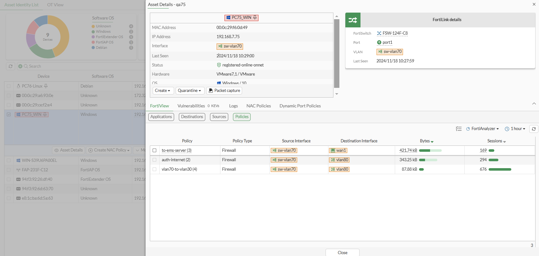Image resolution: width=539 pixels, height=256 pixels.
Task: Click the checklist view options icon
Action: 459,129
